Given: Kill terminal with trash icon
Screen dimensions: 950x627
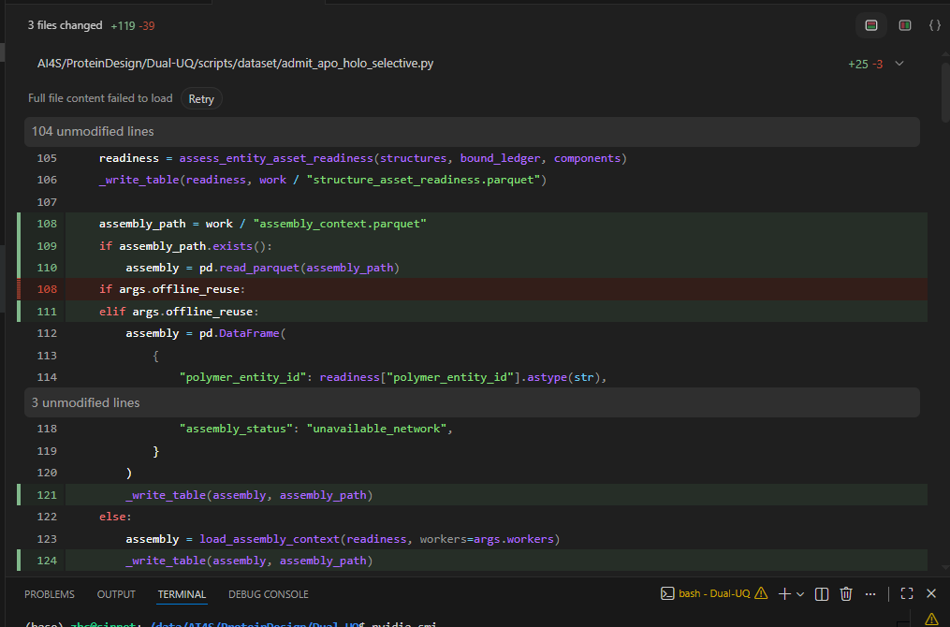Looking at the screenshot, I should pos(846,594).
